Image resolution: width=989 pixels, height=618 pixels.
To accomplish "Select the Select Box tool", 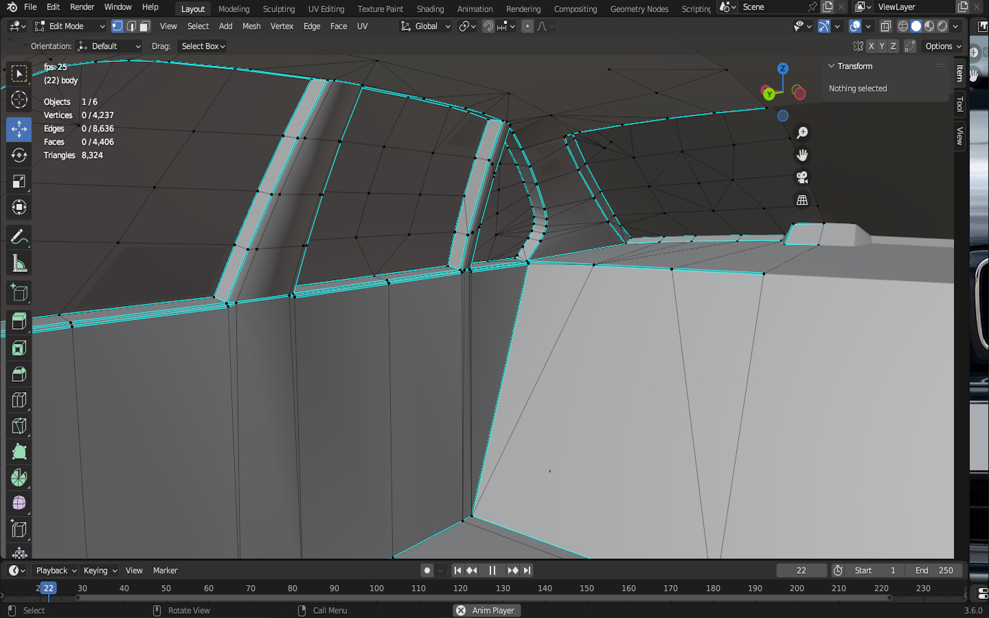I will pyautogui.click(x=19, y=73).
